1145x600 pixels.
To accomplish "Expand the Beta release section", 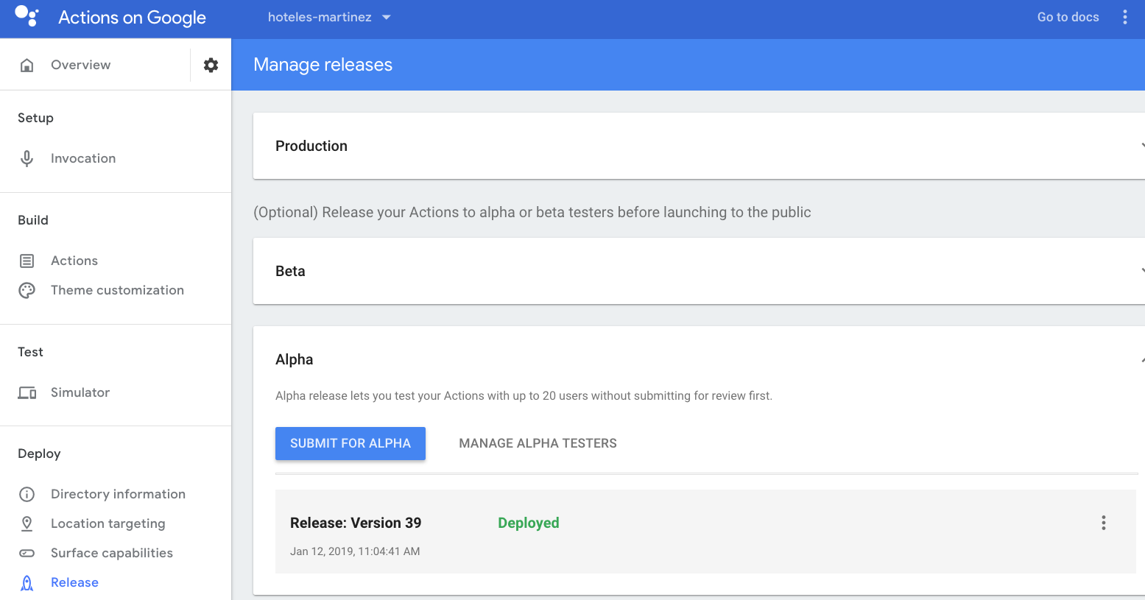I will [x=1141, y=271].
